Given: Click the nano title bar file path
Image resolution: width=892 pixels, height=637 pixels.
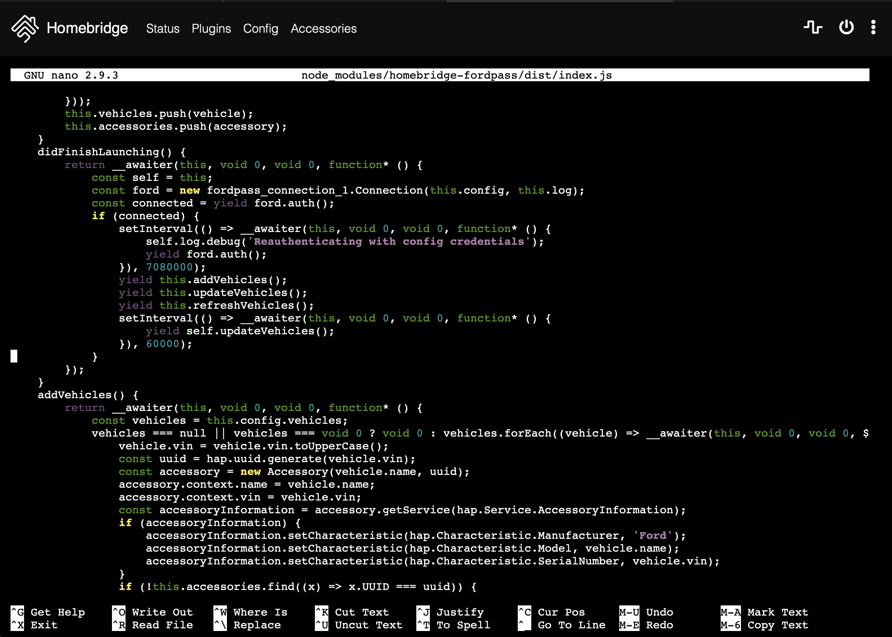Looking at the screenshot, I should (457, 75).
